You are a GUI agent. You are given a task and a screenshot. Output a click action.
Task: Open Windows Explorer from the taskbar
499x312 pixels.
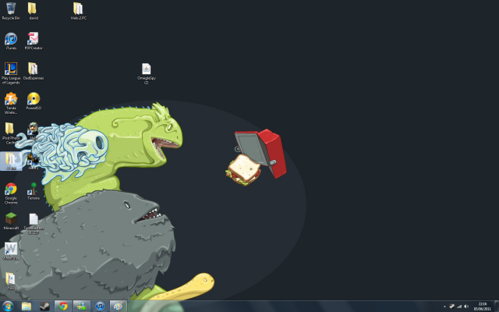point(27,306)
